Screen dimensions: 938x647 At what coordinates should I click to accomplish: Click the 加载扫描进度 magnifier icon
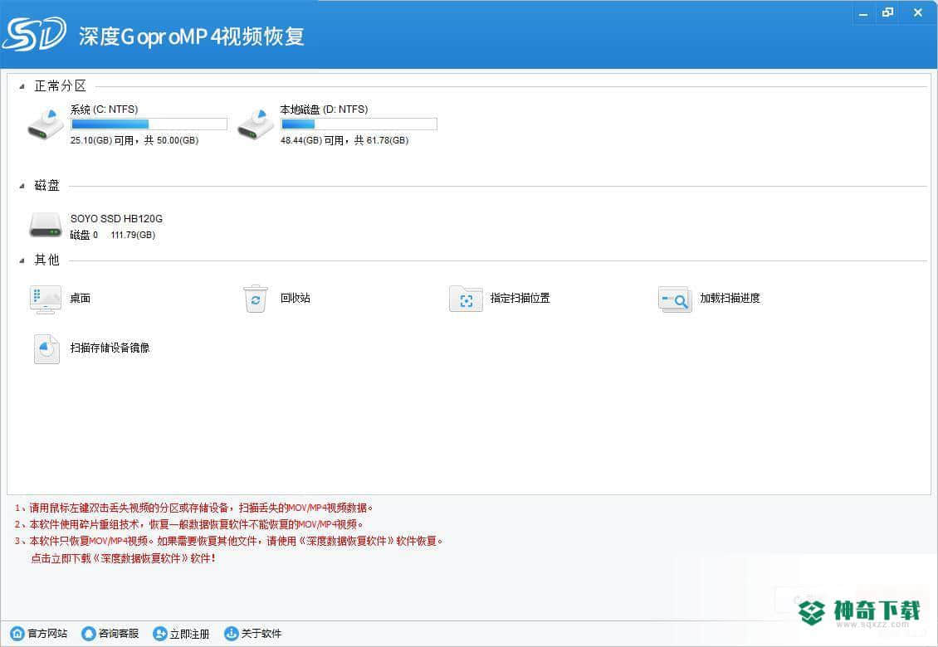675,299
